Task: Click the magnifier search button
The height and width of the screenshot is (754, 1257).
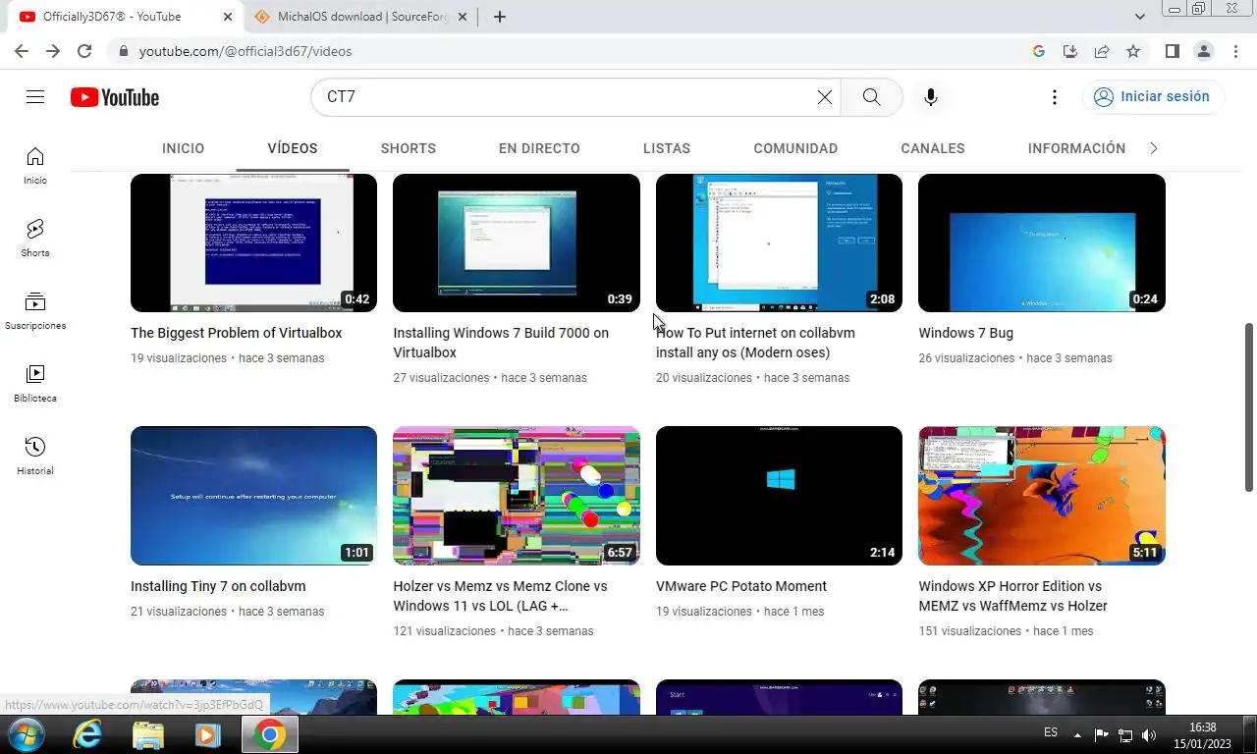Action: (x=871, y=97)
